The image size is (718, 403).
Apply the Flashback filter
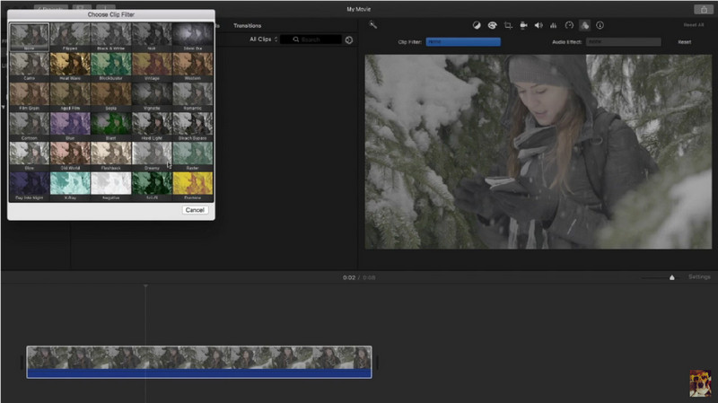coord(110,155)
